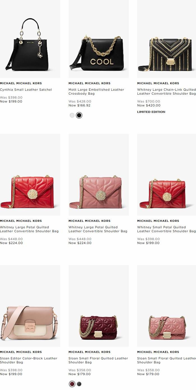196x390 pixels.
Task: Choose the dark grey swatch for Sloan bag
Action: click(x=79, y=384)
